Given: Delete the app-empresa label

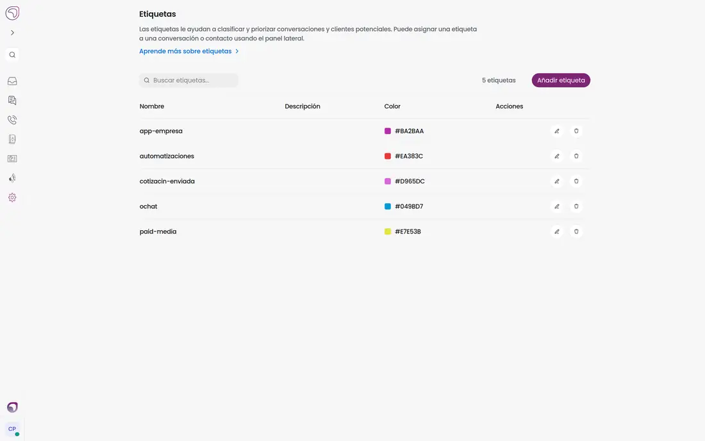Looking at the screenshot, I should tap(576, 131).
